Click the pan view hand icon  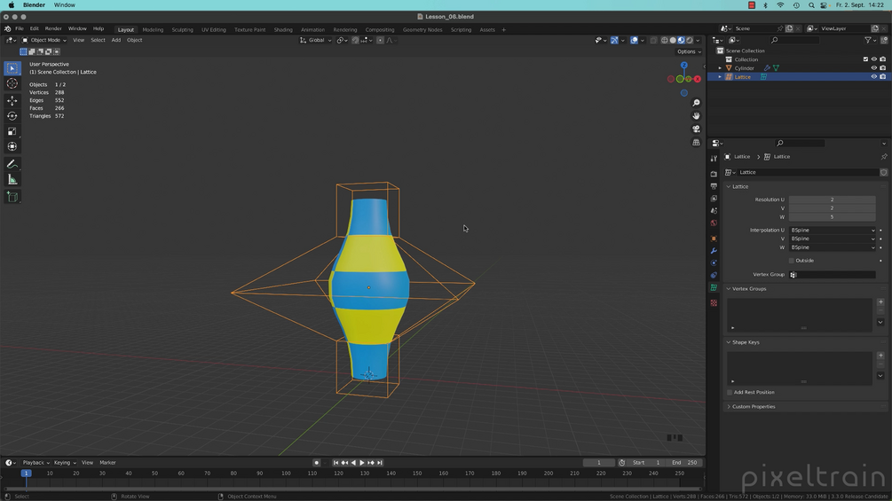coord(696,116)
